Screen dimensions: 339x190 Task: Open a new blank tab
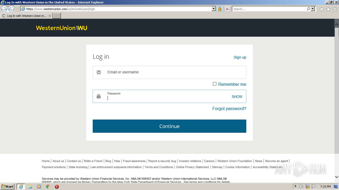point(57,16)
